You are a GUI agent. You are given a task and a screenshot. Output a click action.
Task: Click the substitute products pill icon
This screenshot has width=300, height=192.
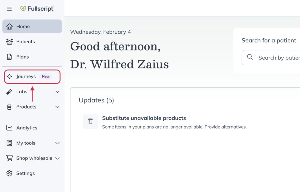[90, 121]
